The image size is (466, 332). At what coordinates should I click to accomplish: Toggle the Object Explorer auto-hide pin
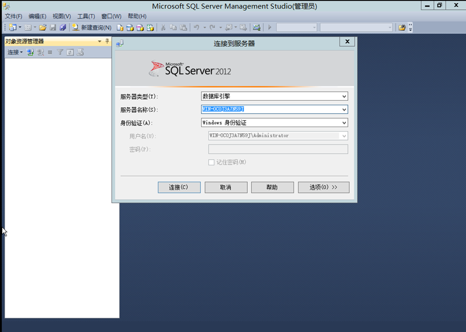pyautogui.click(x=107, y=41)
